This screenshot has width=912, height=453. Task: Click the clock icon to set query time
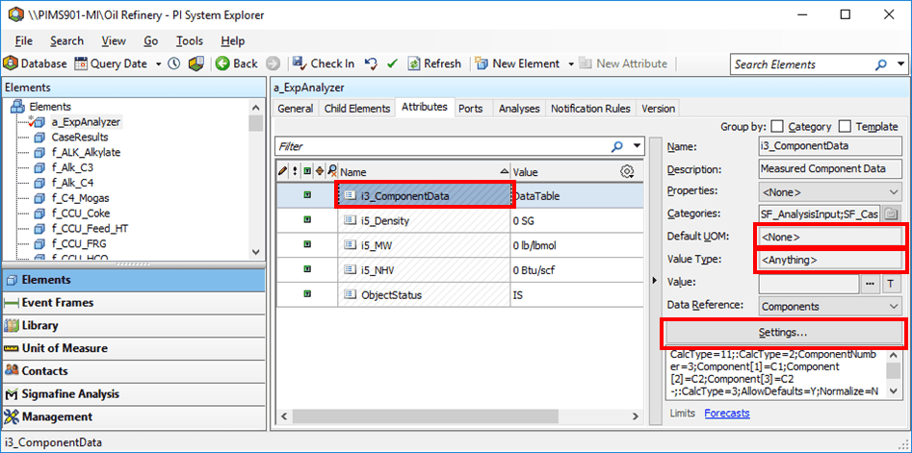[x=174, y=63]
